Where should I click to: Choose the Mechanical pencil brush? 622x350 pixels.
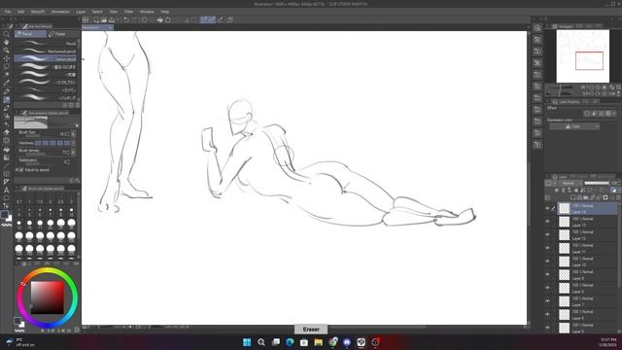(x=47, y=52)
